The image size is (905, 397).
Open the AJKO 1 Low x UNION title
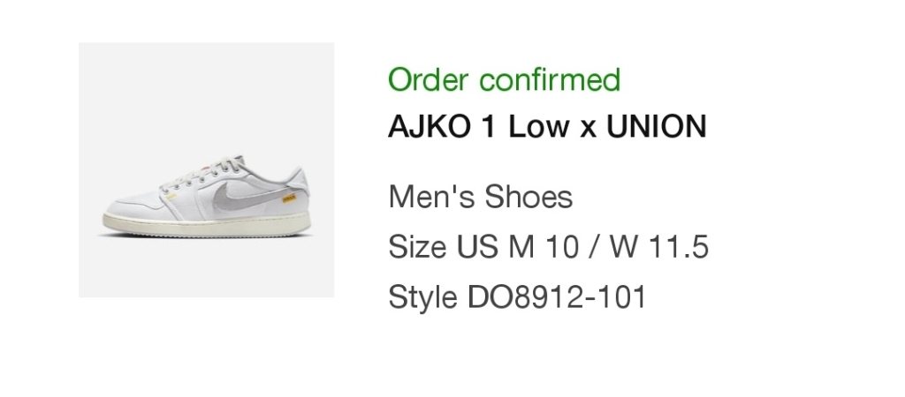(547, 127)
